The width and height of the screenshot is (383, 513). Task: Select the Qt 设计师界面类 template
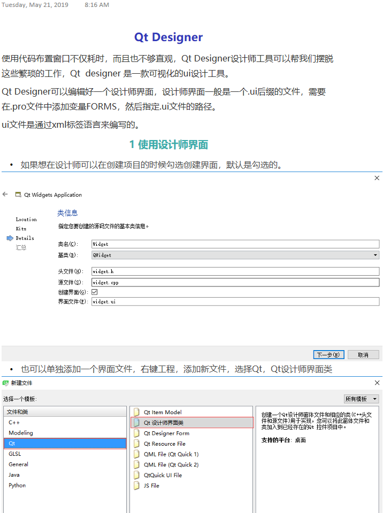point(191,423)
